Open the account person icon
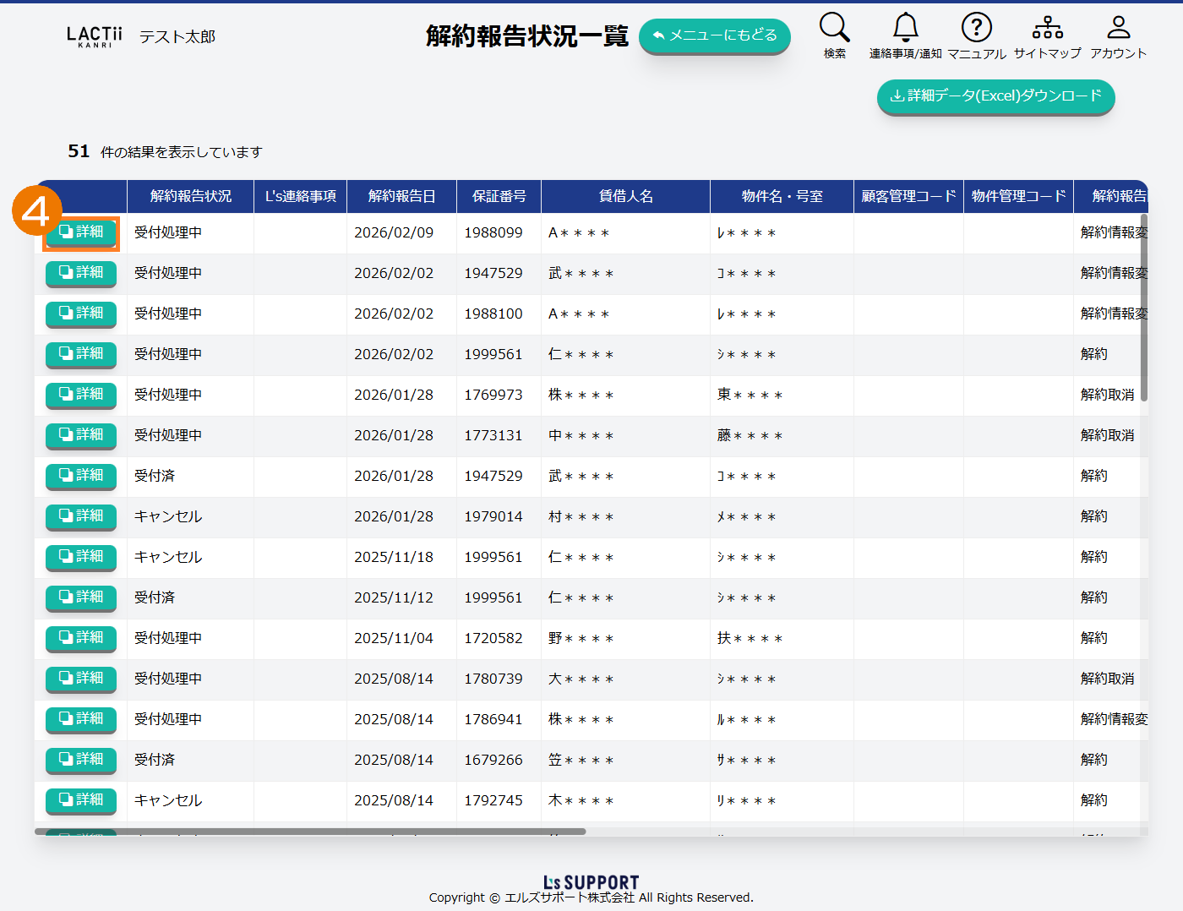Image resolution: width=1183 pixels, height=911 pixels. point(1118,28)
